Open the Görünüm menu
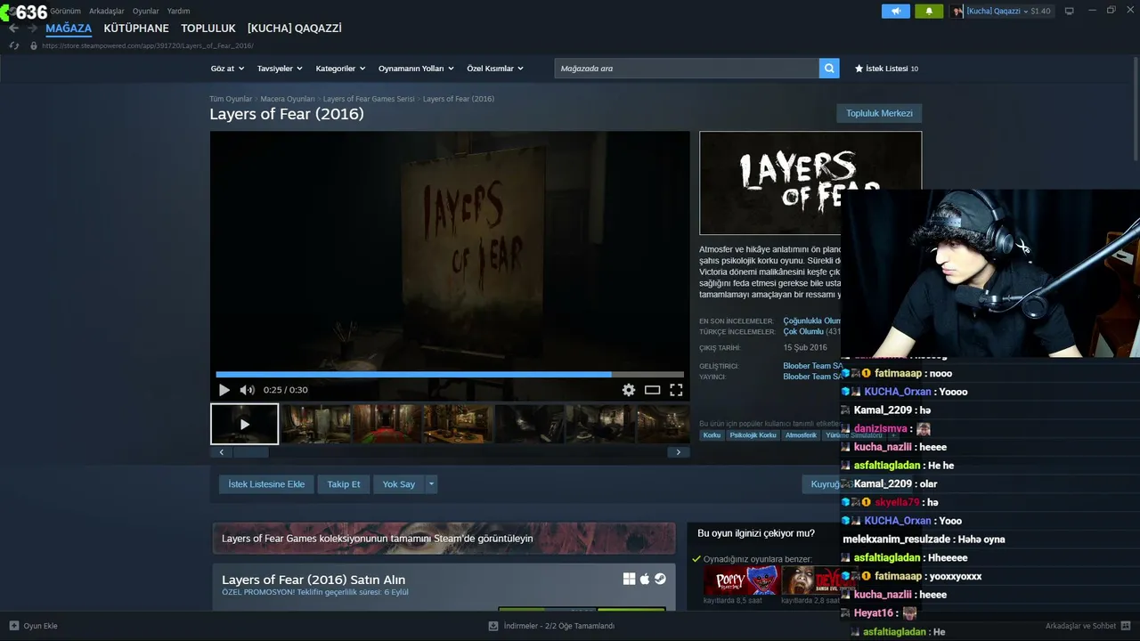Screen dimensions: 1140x641 [66, 11]
